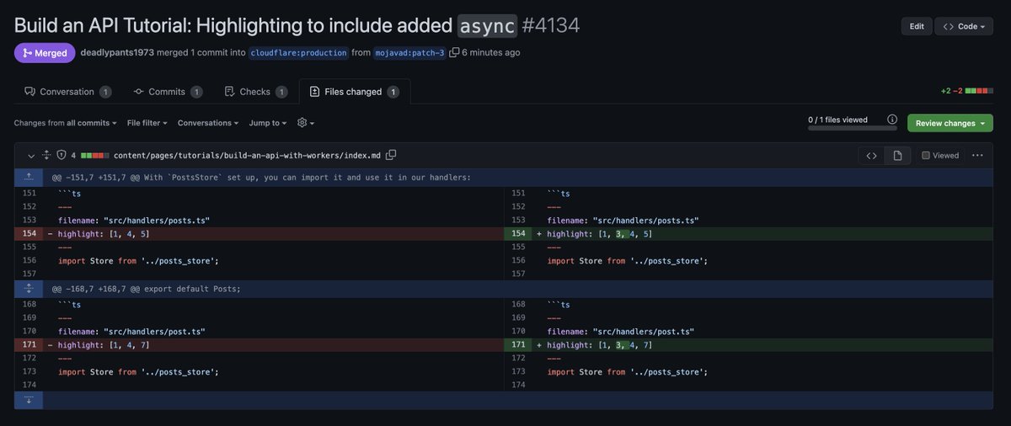Copy the head branch name icon
This screenshot has height=426, width=1011.
pyautogui.click(x=454, y=52)
